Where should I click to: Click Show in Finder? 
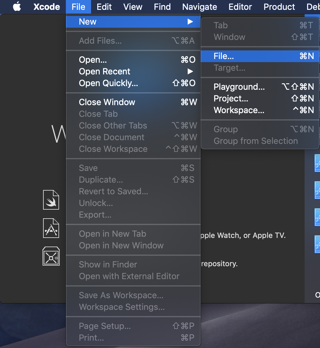click(x=133, y=265)
